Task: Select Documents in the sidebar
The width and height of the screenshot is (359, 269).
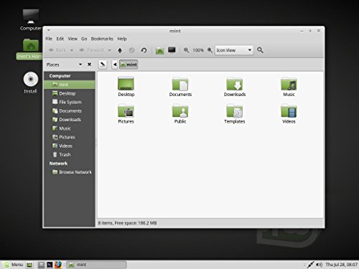Action: [70, 111]
